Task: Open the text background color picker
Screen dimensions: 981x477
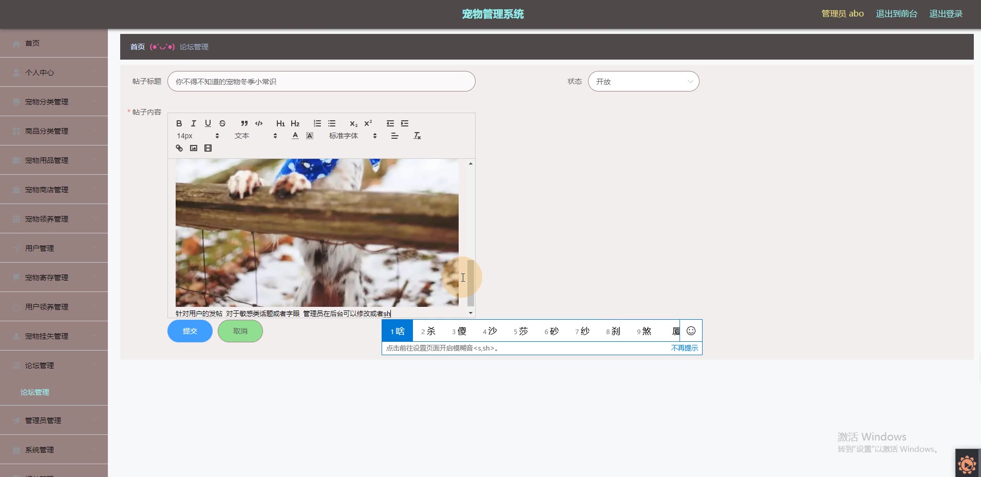Action: pos(309,136)
